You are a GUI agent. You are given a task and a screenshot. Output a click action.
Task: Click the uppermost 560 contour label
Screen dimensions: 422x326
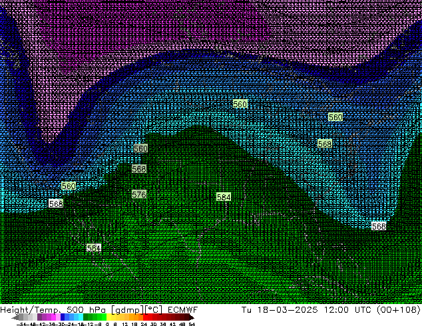click(x=240, y=104)
